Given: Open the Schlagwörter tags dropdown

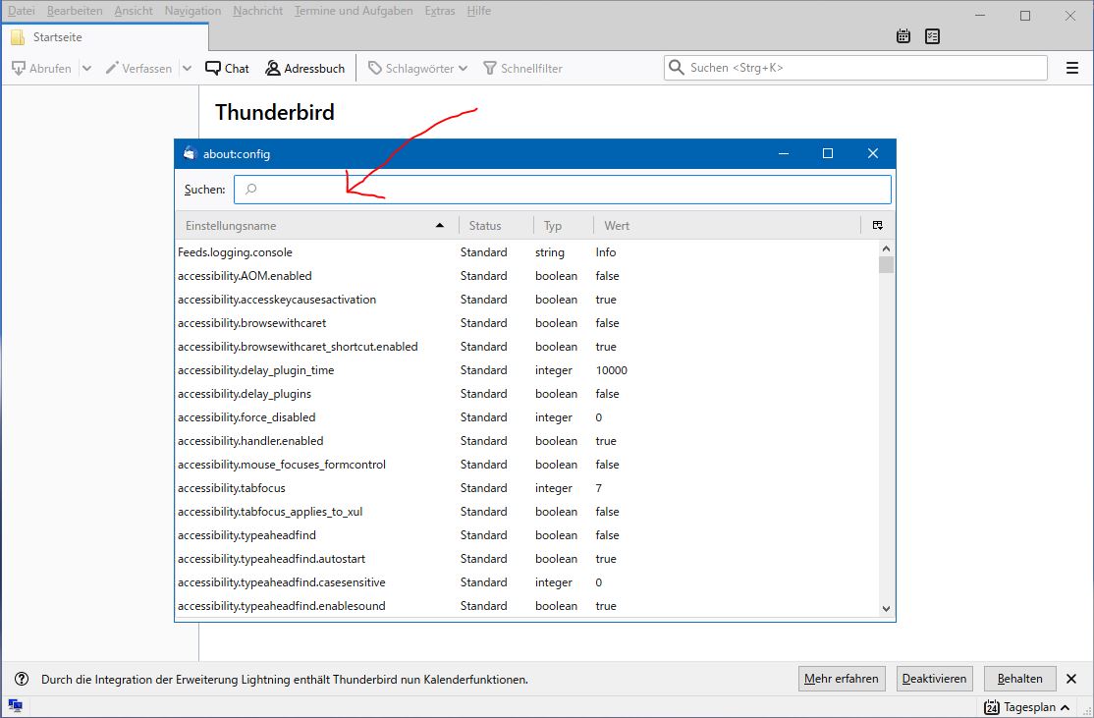Looking at the screenshot, I should click(x=417, y=68).
